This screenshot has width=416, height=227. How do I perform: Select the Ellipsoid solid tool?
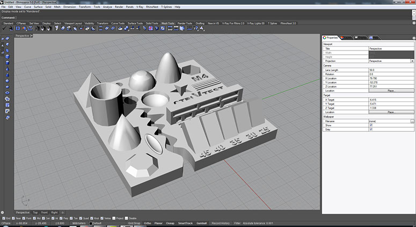coord(8,87)
